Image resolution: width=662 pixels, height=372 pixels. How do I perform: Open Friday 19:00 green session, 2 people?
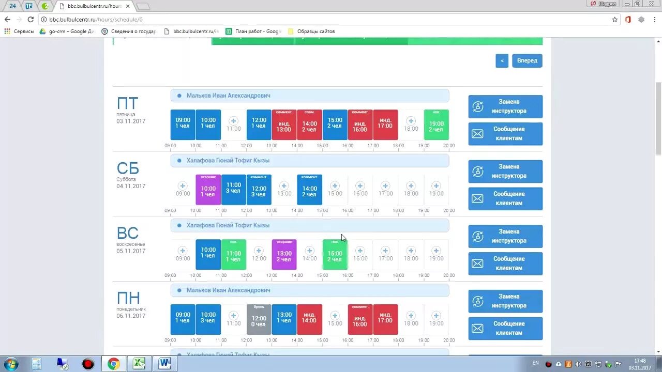click(436, 125)
